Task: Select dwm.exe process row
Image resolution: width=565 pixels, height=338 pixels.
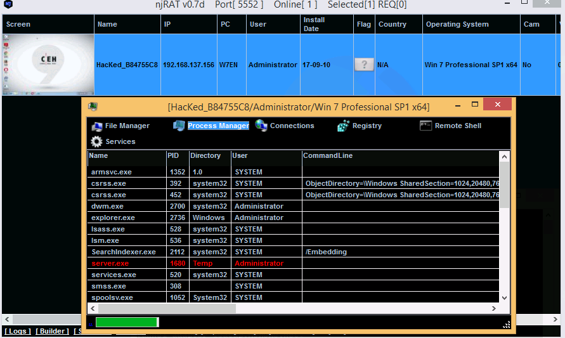Action: point(294,207)
